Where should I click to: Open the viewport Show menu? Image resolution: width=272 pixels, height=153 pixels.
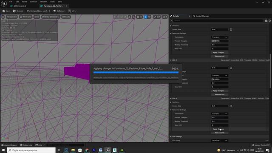point(37,17)
